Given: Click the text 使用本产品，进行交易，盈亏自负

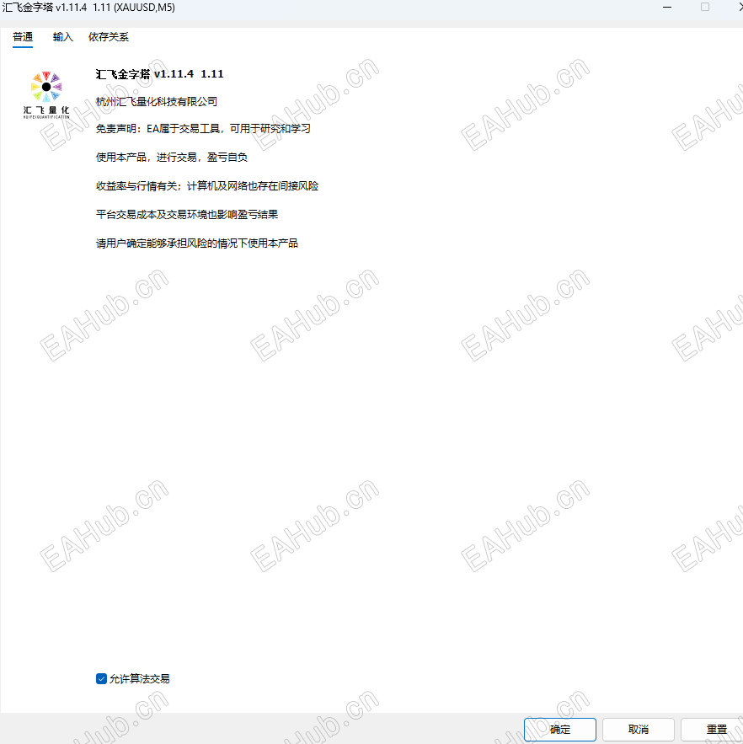Looking at the screenshot, I should pyautogui.click(x=172, y=157).
